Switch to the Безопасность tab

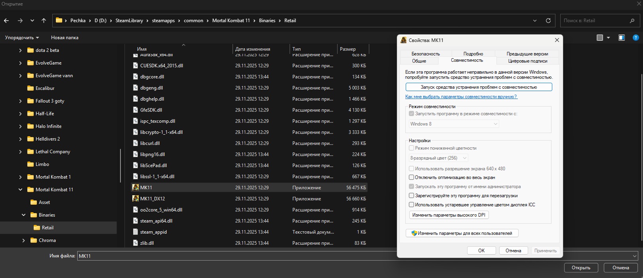coord(425,53)
